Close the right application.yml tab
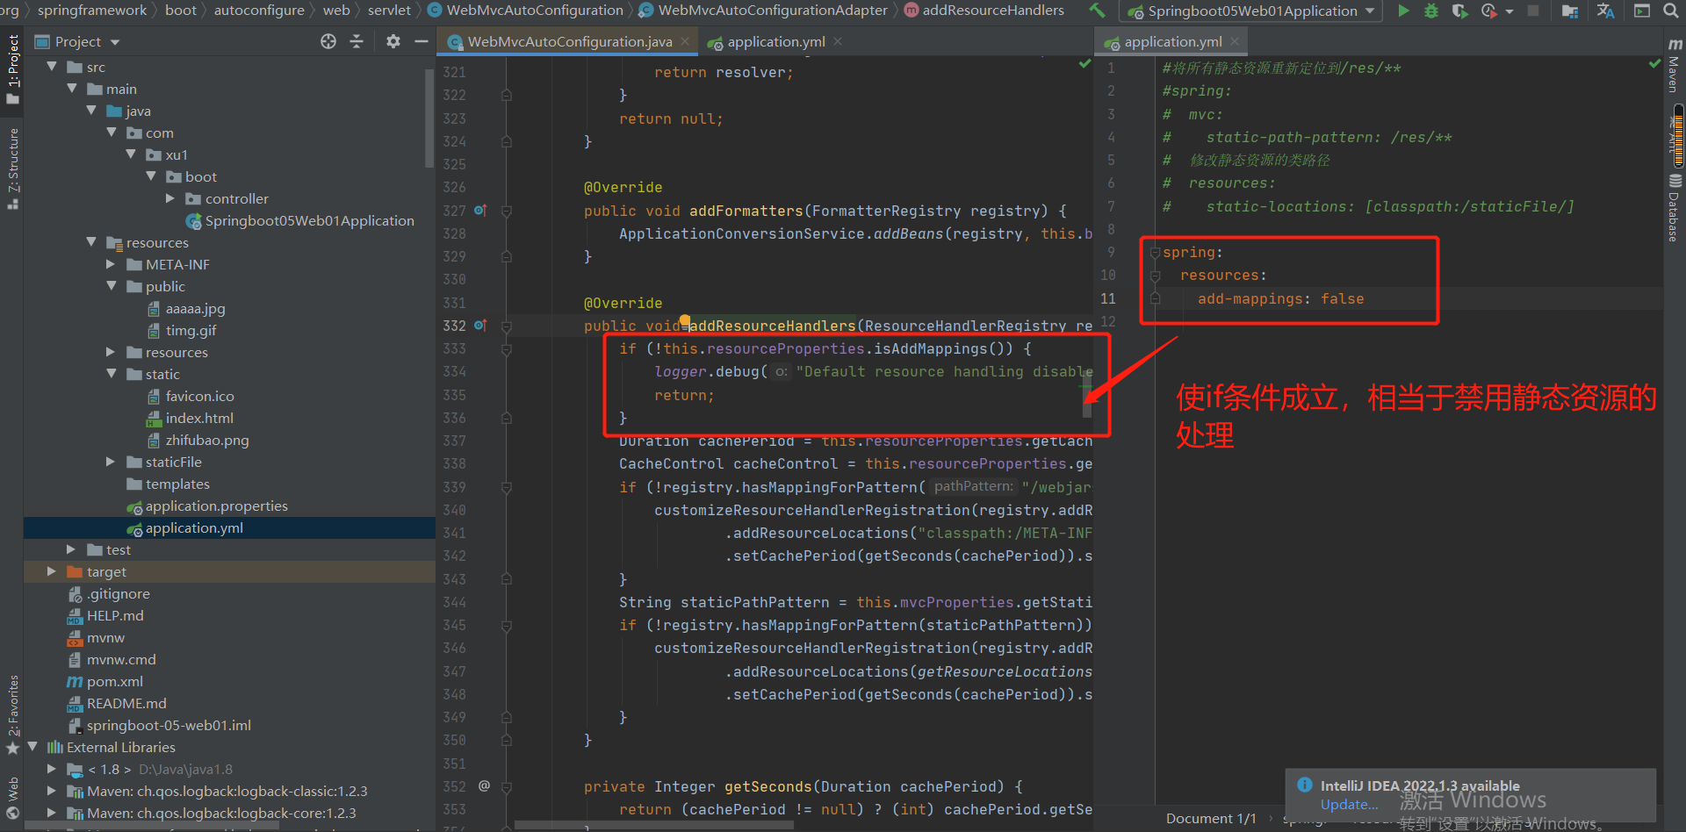Image resolution: width=1686 pixels, height=832 pixels. click(1235, 41)
